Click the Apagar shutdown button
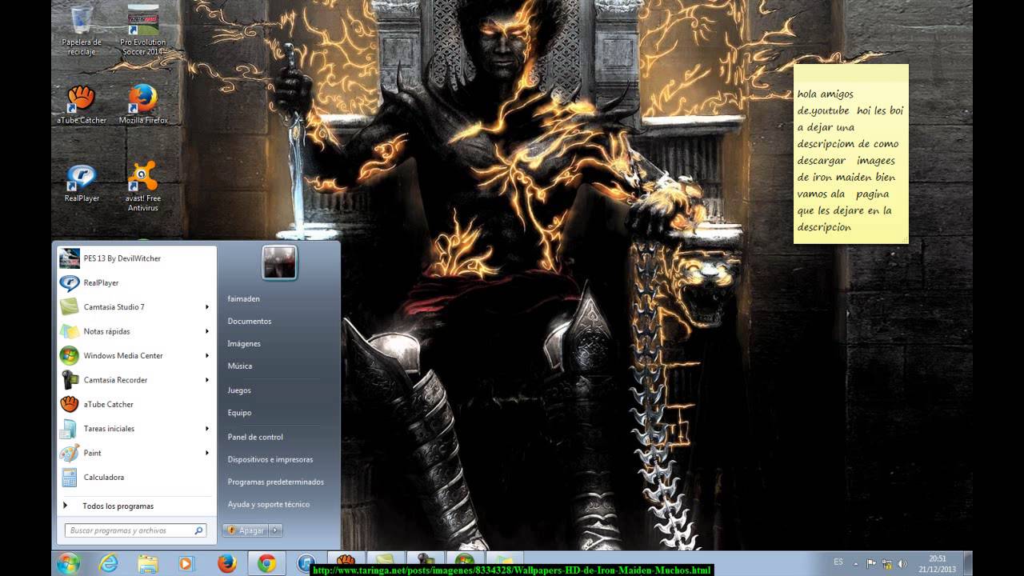This screenshot has width=1024, height=576. (246, 530)
